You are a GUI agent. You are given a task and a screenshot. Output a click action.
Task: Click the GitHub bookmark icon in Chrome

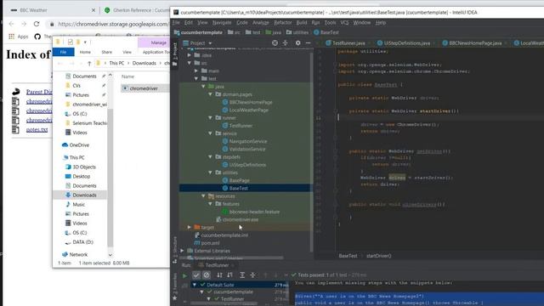click(x=37, y=37)
